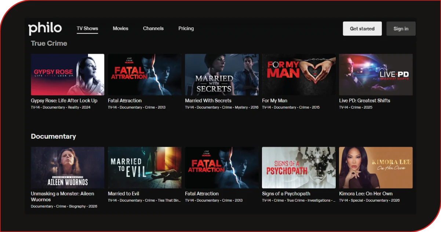Click the 'Kimora Lee: On Her Own' title
This screenshot has height=232, width=441.
coord(366,194)
